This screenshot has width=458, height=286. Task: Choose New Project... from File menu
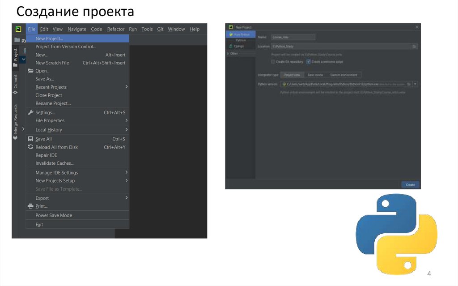(77, 38)
